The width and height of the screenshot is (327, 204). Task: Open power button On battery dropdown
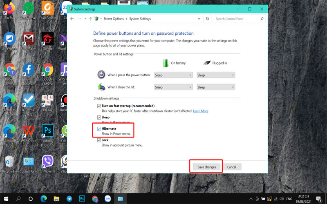pos(173,75)
